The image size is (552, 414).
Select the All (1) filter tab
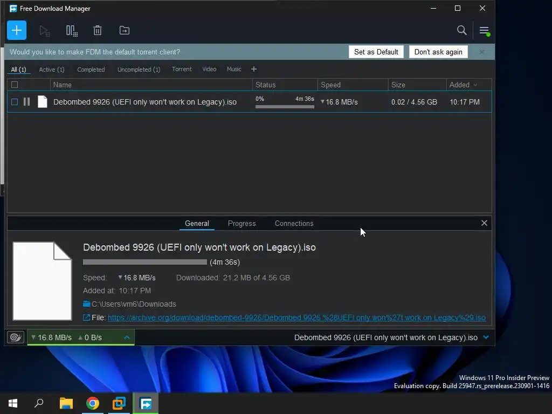(x=19, y=70)
